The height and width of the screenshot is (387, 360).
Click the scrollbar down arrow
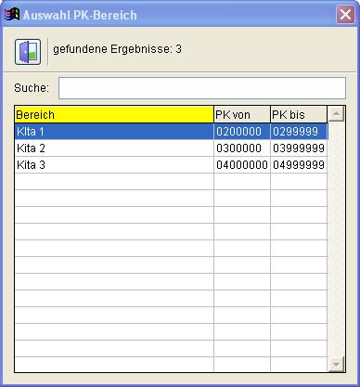click(336, 364)
